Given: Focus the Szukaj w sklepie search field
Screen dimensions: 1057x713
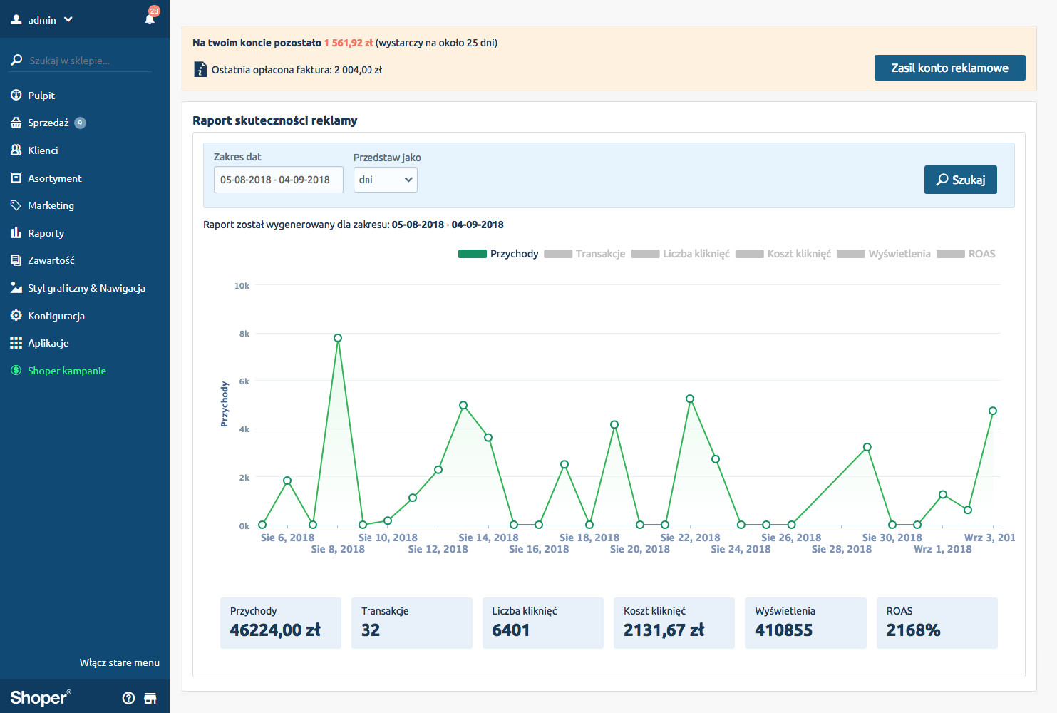Looking at the screenshot, I should tap(86, 61).
